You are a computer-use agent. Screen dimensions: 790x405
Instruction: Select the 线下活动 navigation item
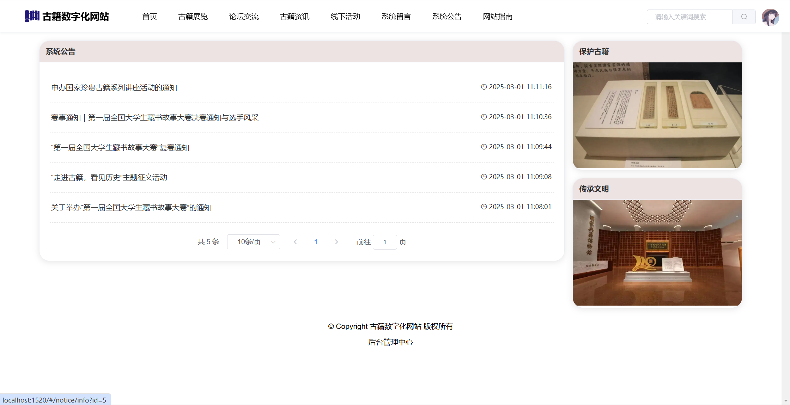point(345,17)
